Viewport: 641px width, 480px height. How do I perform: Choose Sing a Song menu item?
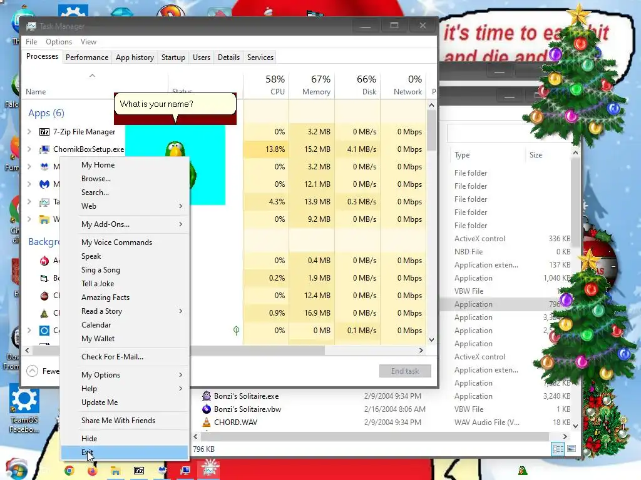click(x=125, y=270)
